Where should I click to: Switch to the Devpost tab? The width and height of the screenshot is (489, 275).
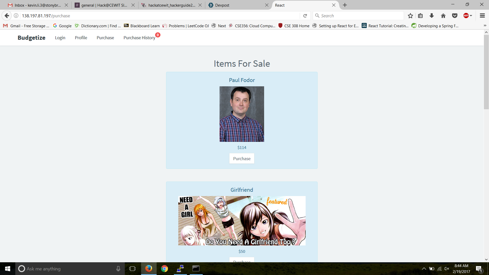pos(237,5)
